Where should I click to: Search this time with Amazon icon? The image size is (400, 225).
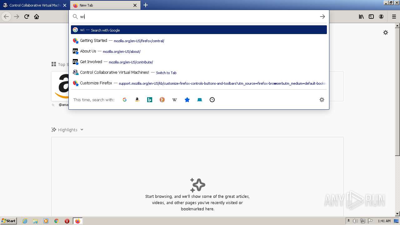[137, 100]
